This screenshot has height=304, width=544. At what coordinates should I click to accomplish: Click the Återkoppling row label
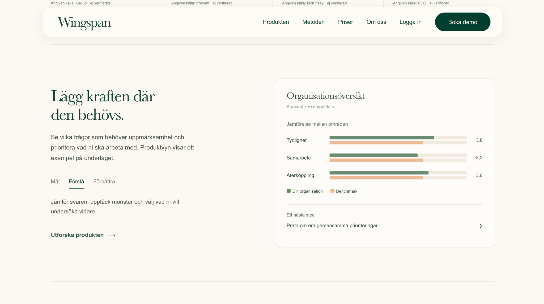click(300, 175)
